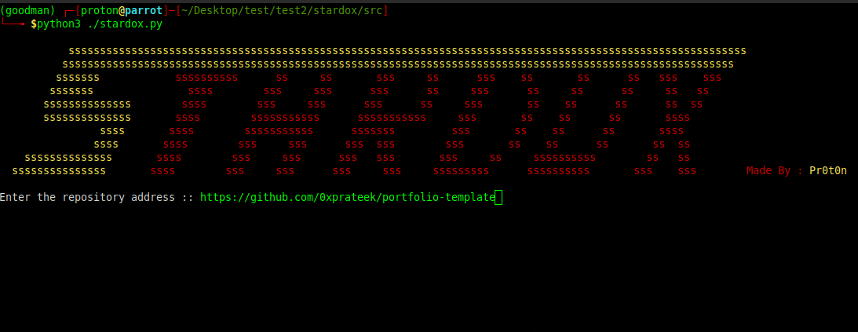Viewport: 858px width, 332px height.
Task: Click '0xprateek' in the repository address
Action: [x=348, y=198]
